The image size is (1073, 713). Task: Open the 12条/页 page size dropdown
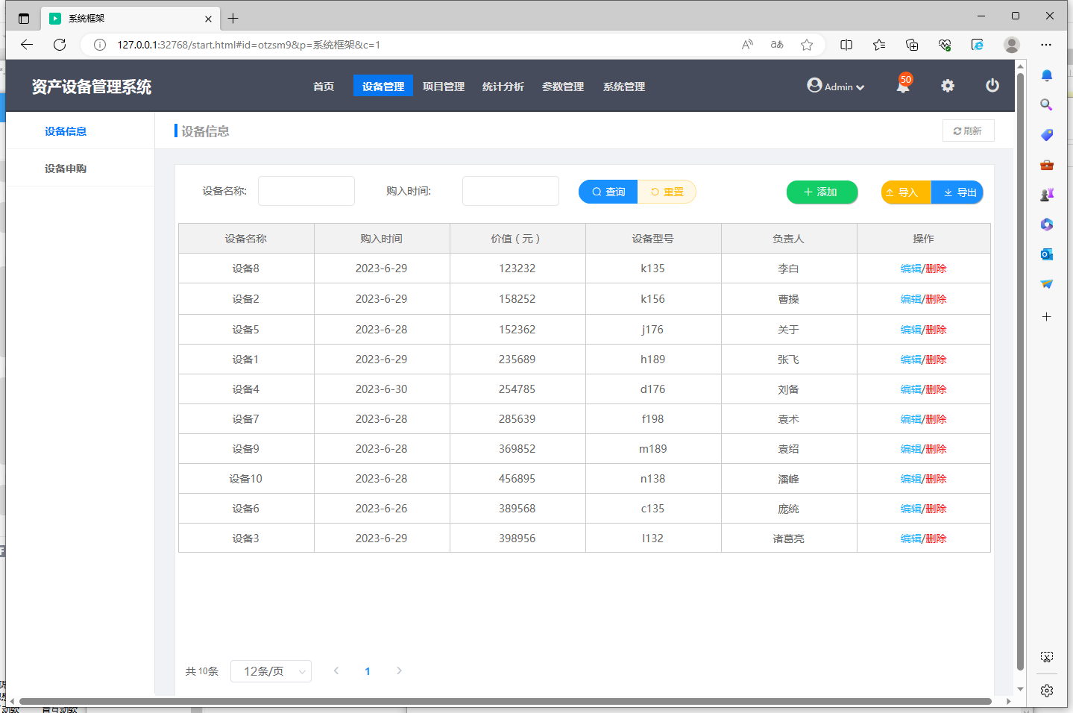271,671
